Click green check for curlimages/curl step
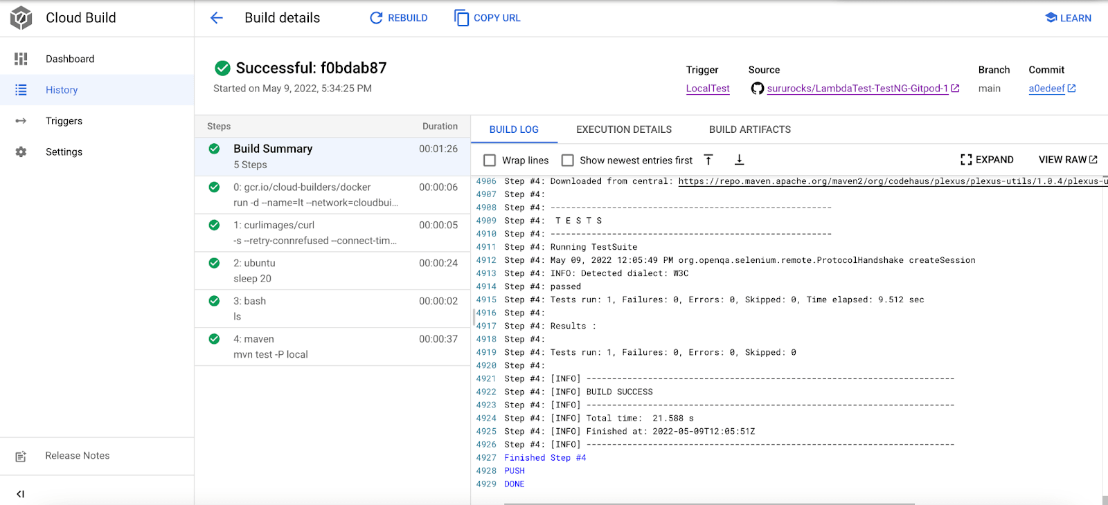This screenshot has height=505, width=1108. (215, 225)
